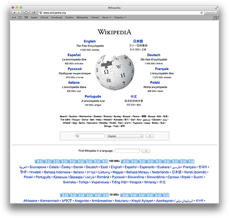The image size is (229, 218).
Task: Click the Reader button in address bar
Action: [x=211, y=12]
